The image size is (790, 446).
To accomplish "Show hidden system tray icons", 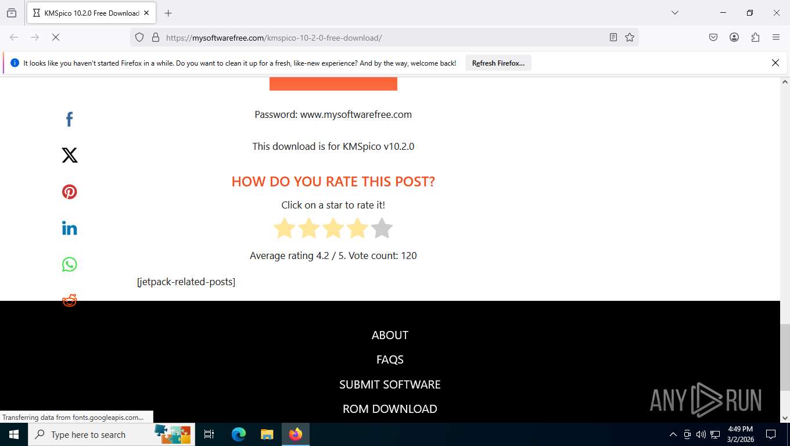I will [x=673, y=434].
